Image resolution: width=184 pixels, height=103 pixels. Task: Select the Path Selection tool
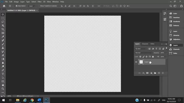[3, 78]
